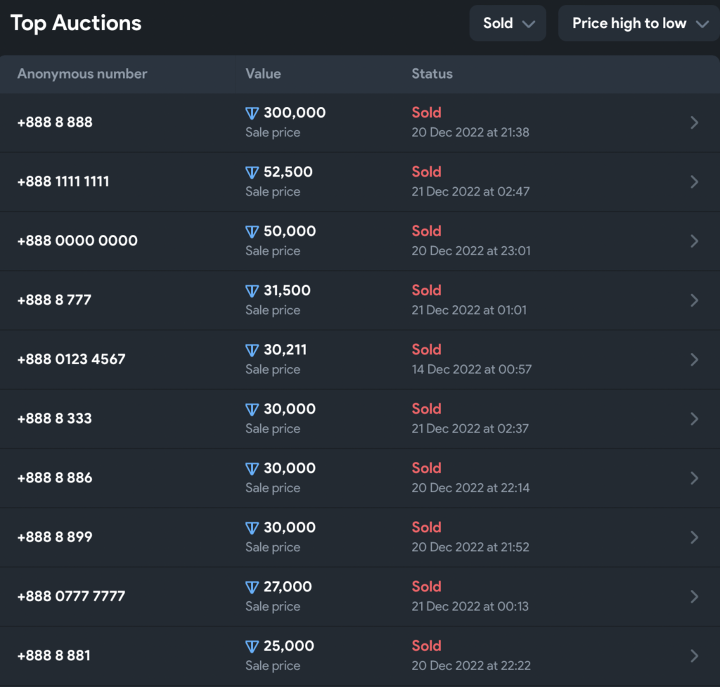Viewport: 720px width, 687px height.
Task: Open the +888 8 886 auction number
Action: tap(55, 477)
